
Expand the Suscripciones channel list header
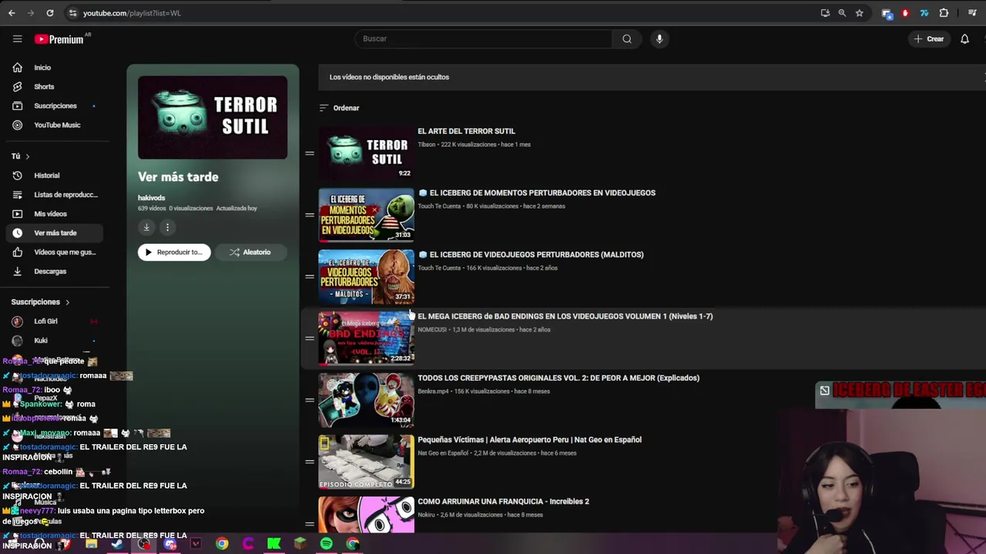tap(40, 302)
